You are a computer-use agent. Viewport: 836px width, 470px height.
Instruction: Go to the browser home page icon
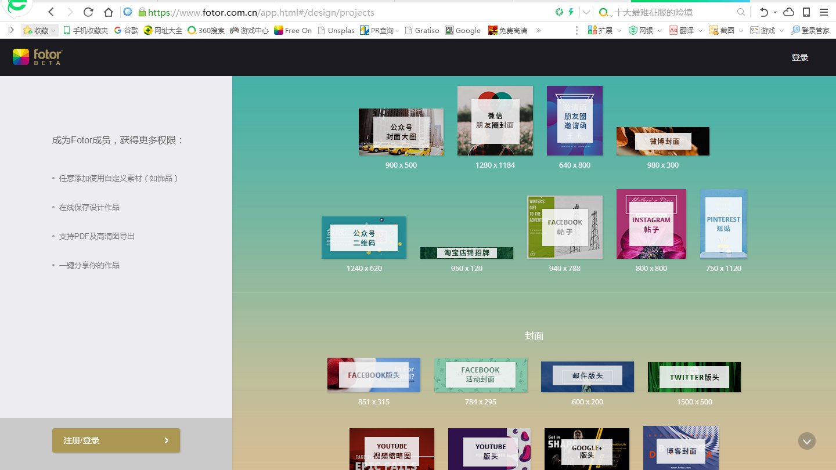point(109,12)
